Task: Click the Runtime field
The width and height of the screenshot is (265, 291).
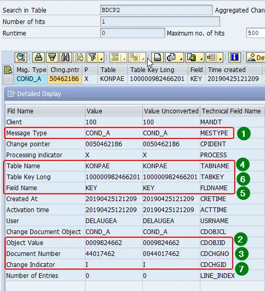Action: click(x=132, y=33)
